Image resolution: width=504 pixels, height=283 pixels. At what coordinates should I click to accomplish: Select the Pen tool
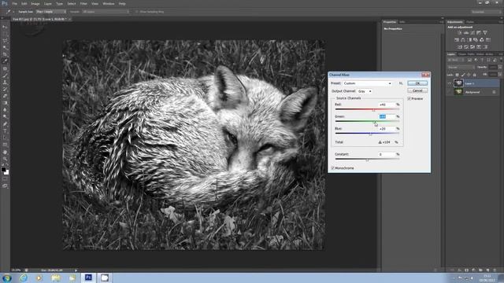tap(5, 124)
